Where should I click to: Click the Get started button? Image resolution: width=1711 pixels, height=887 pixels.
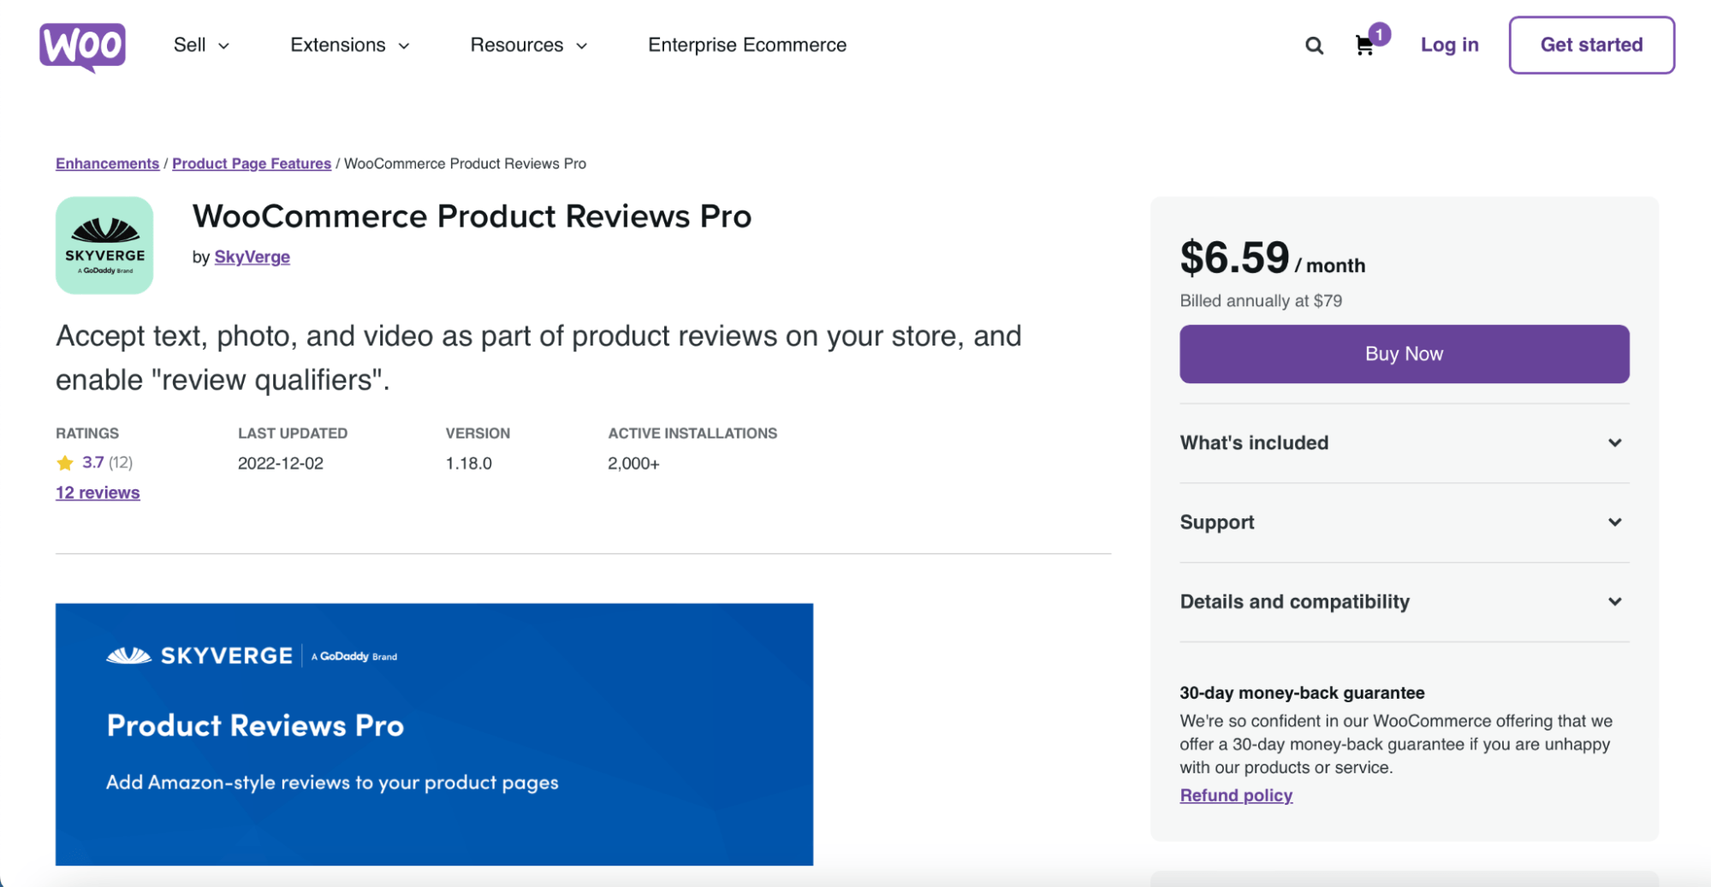[x=1591, y=44]
